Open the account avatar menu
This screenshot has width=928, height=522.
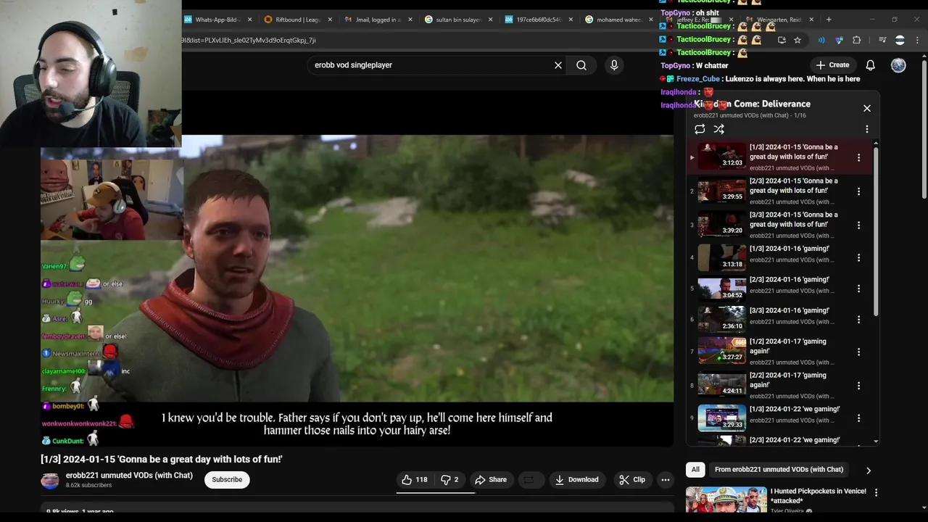898,65
